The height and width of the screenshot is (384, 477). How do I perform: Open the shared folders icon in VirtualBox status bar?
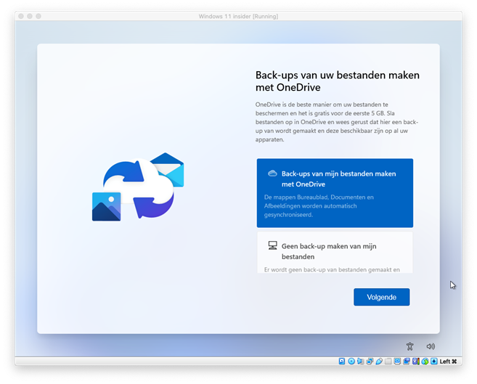pos(388,361)
